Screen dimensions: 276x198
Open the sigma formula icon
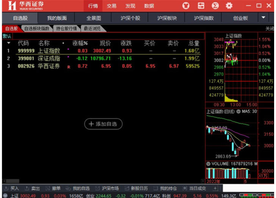pos(215,6)
